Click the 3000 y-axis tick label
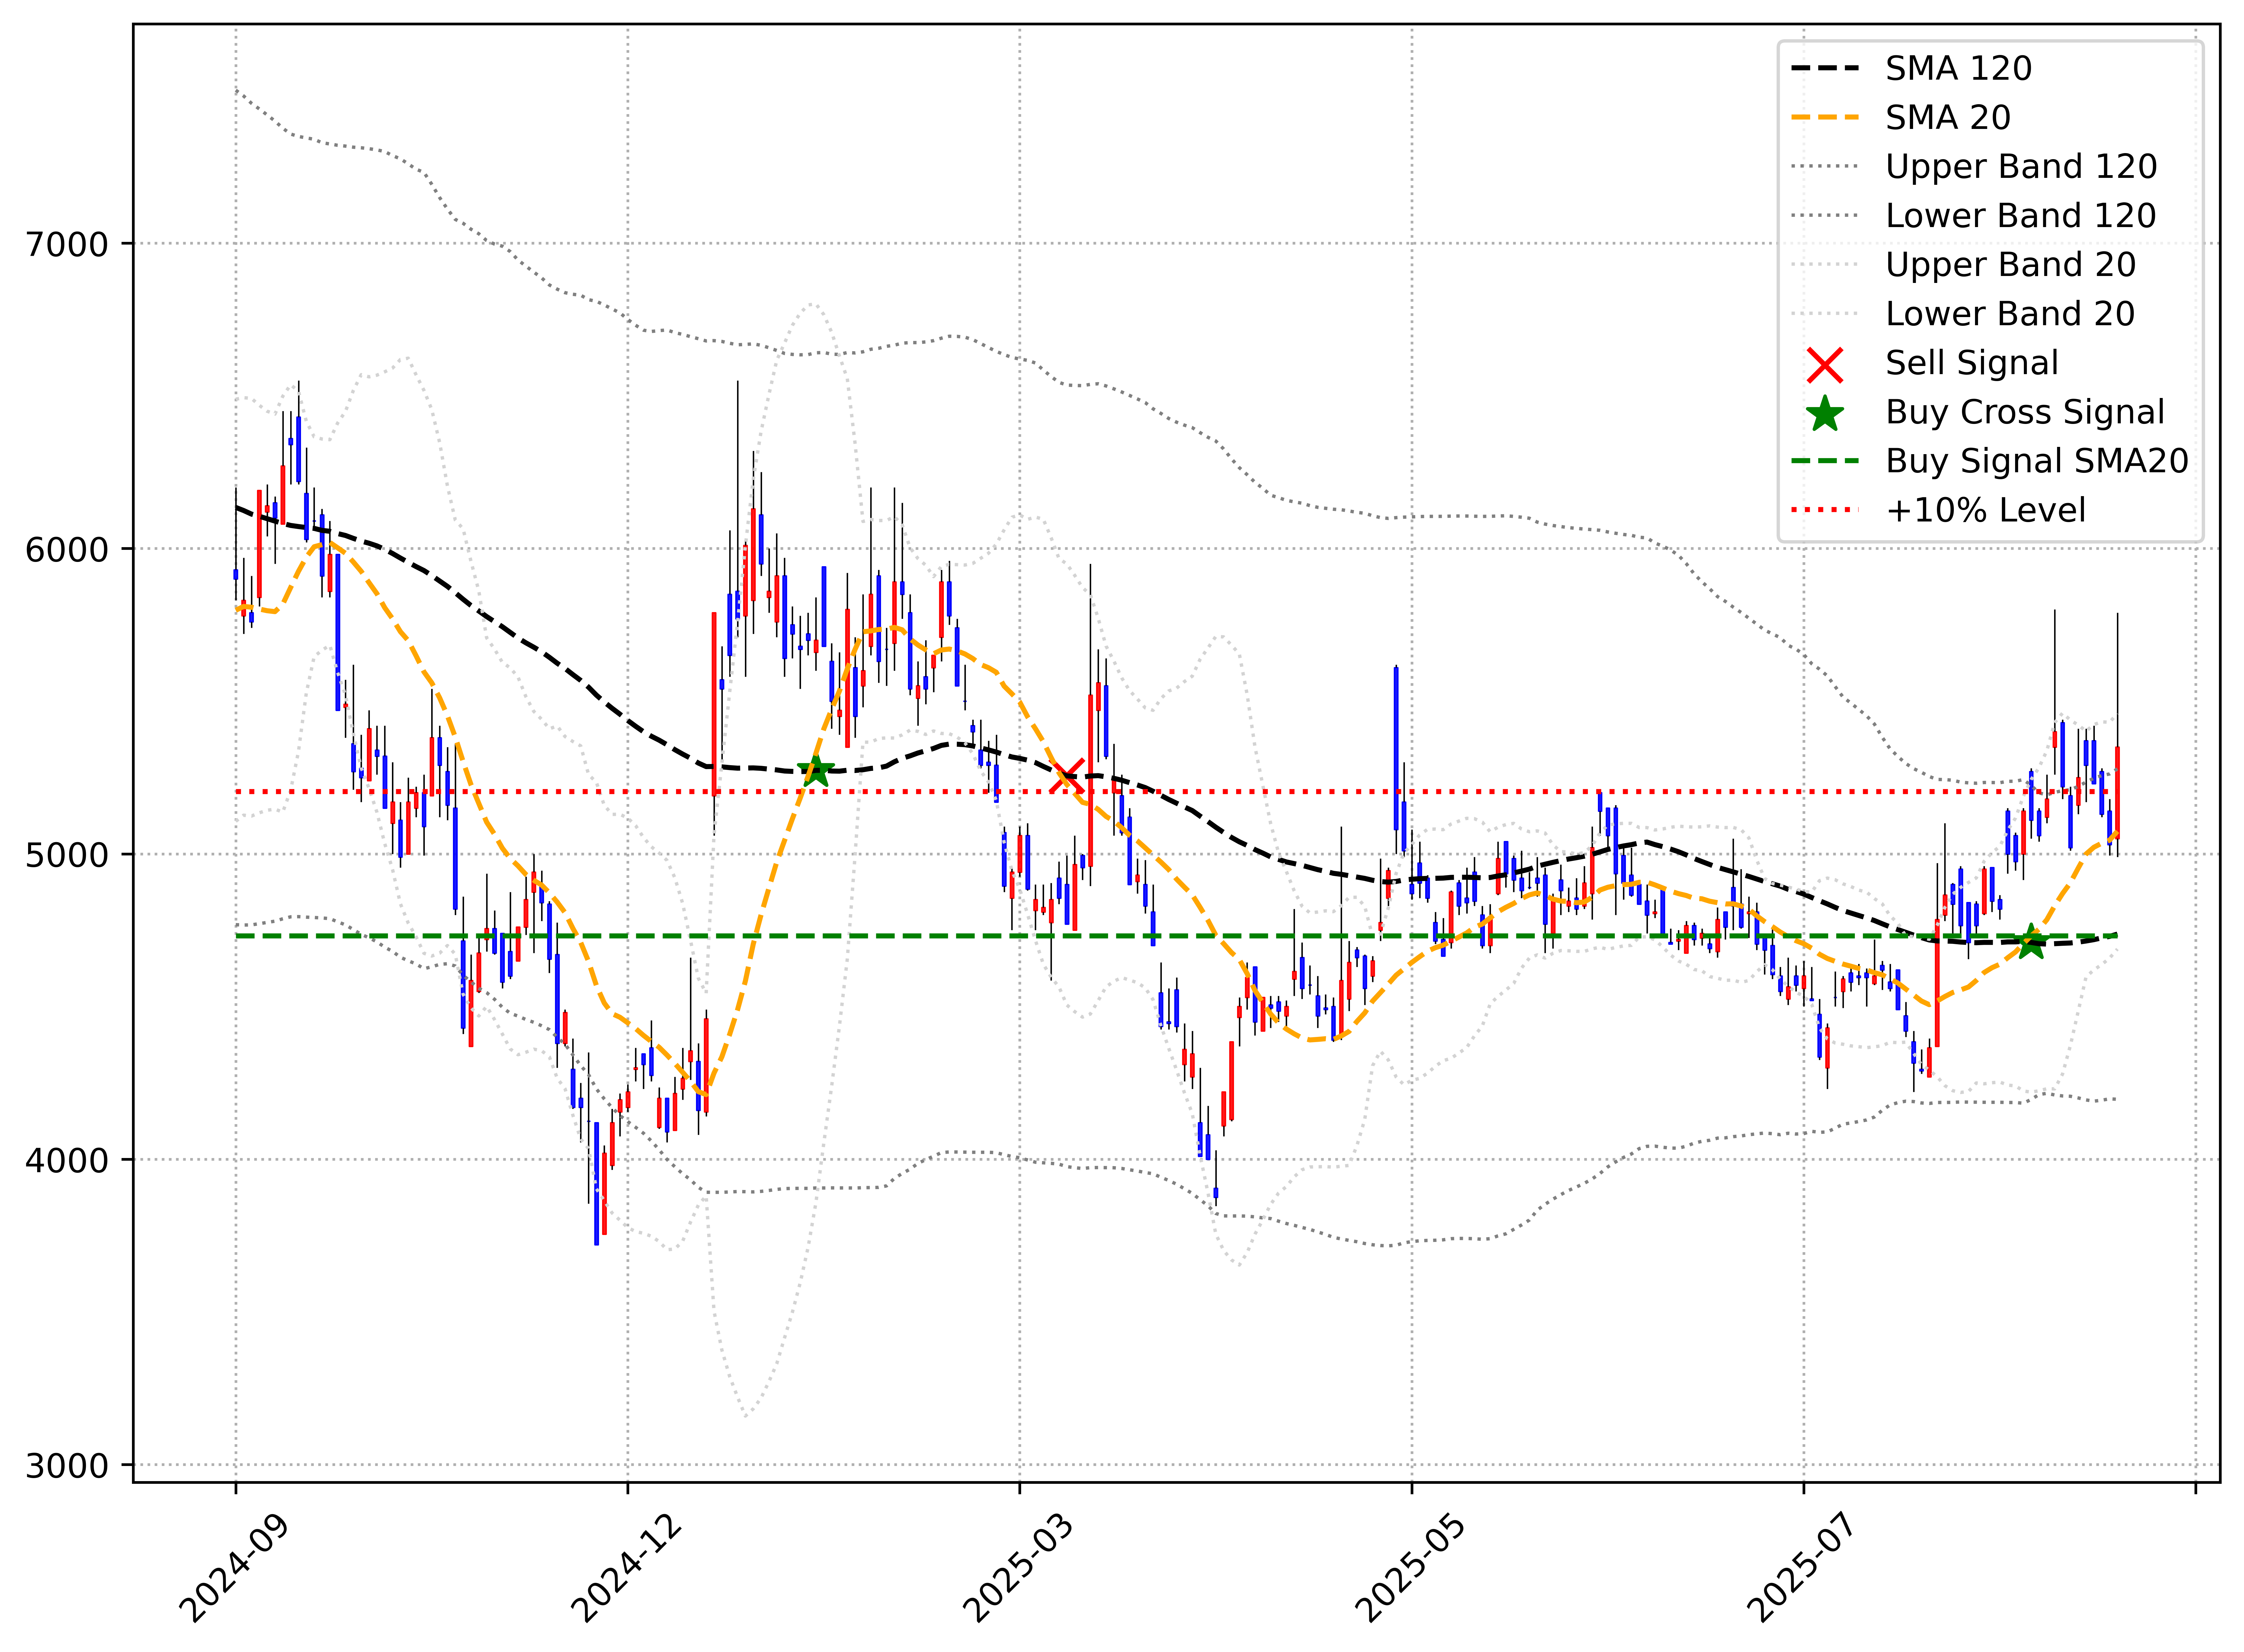Image resolution: width=2244 pixels, height=1652 pixels. pos(67,1466)
